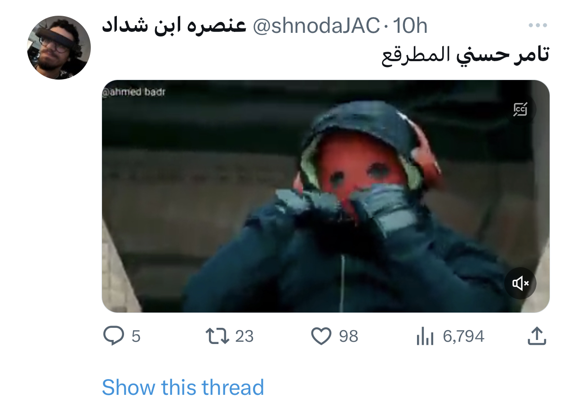Click the 98 likes count
This screenshot has height=420, width=577.
349,336
